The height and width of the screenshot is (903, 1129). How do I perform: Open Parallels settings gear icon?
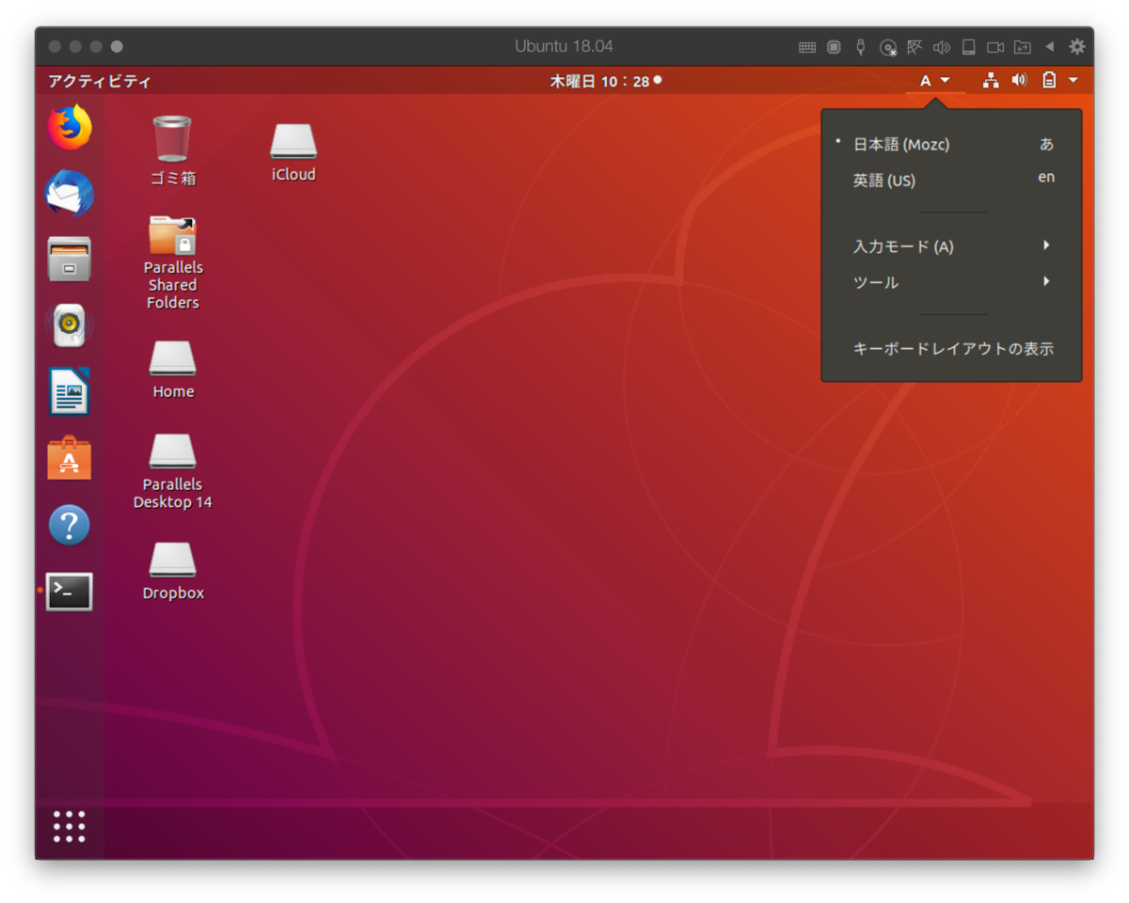pos(1077,46)
